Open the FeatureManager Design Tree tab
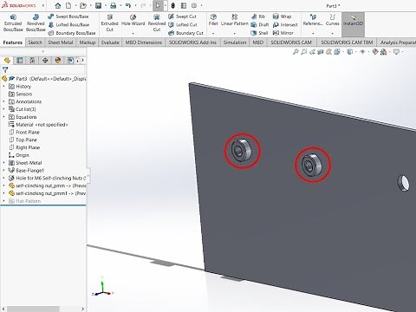 (x=7, y=60)
